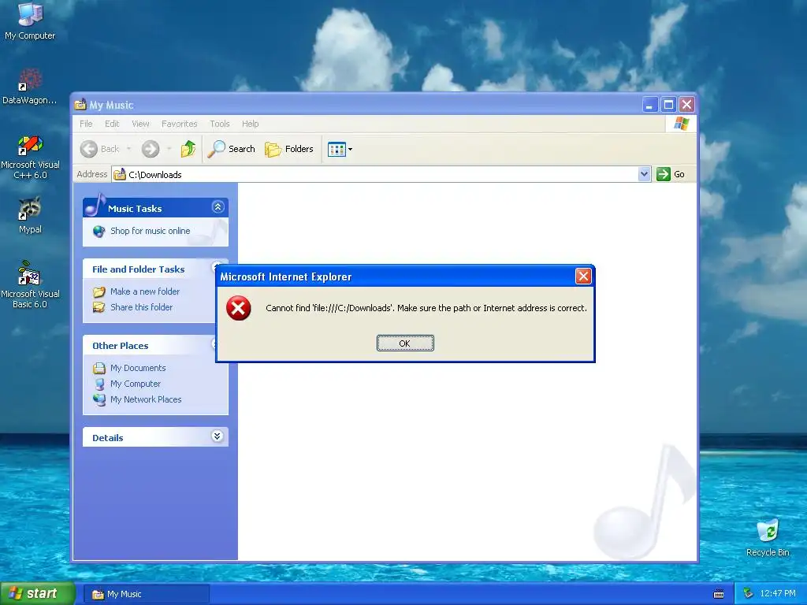The image size is (807, 605).
Task: Click My Music taskbar button
Action: (x=147, y=594)
